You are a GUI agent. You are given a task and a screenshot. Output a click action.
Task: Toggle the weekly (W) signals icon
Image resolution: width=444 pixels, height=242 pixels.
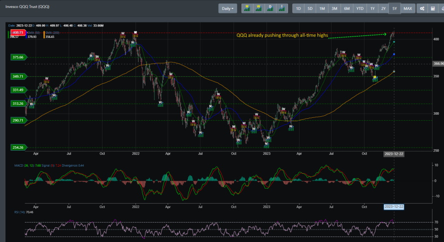258,8
